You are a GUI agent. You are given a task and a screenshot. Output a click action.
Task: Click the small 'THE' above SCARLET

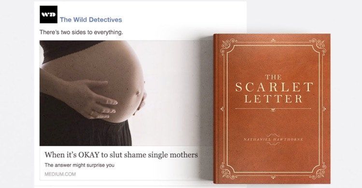pyautogui.click(x=273, y=77)
